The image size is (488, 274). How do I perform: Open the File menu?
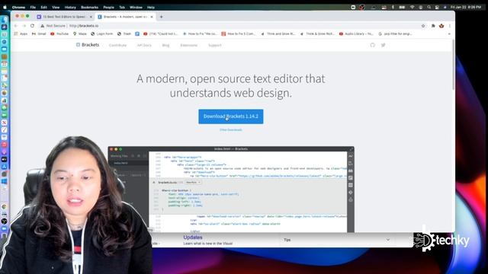pyautogui.click(x=33, y=7)
